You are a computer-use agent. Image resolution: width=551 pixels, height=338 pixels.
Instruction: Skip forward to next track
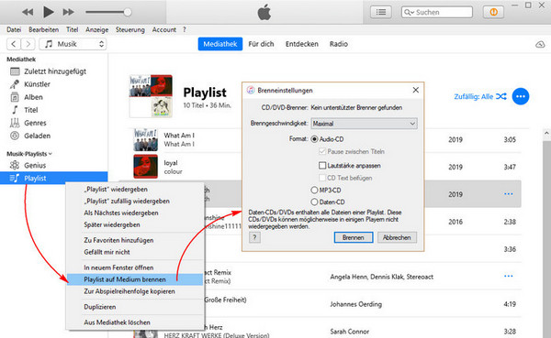[68, 12]
